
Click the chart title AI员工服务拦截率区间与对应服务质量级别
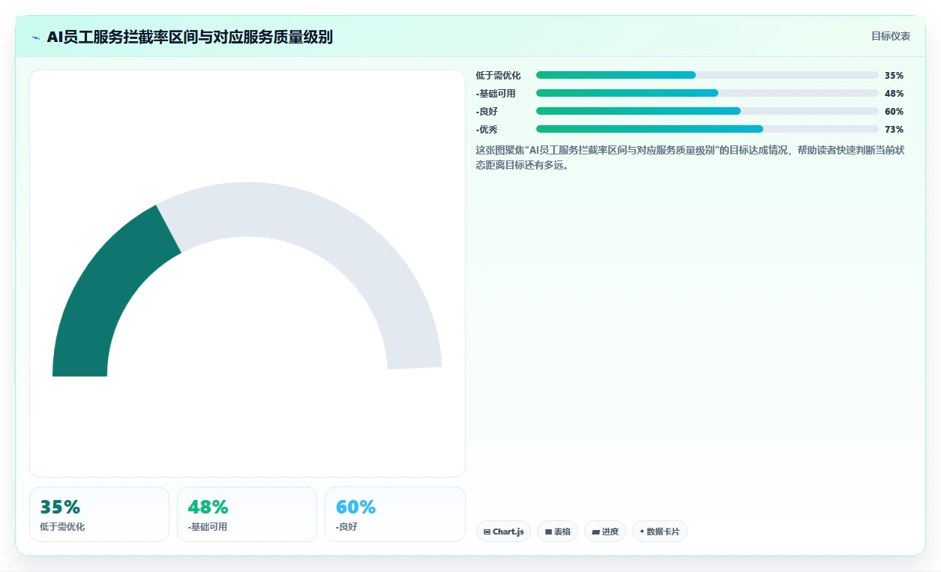190,37
